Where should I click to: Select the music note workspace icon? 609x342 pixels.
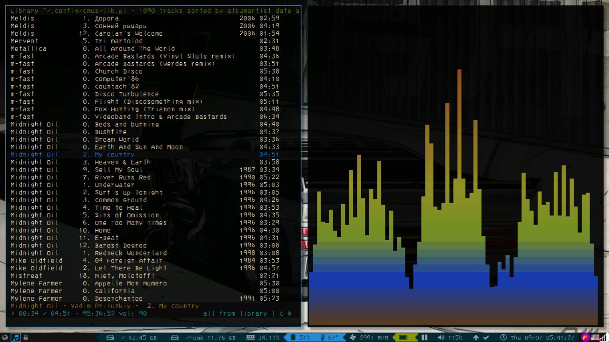pos(16,337)
